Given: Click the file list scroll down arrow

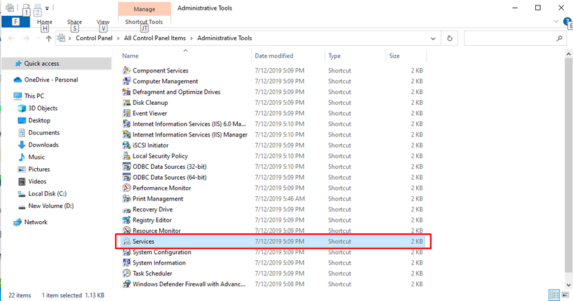Looking at the screenshot, I should tap(569, 285).
